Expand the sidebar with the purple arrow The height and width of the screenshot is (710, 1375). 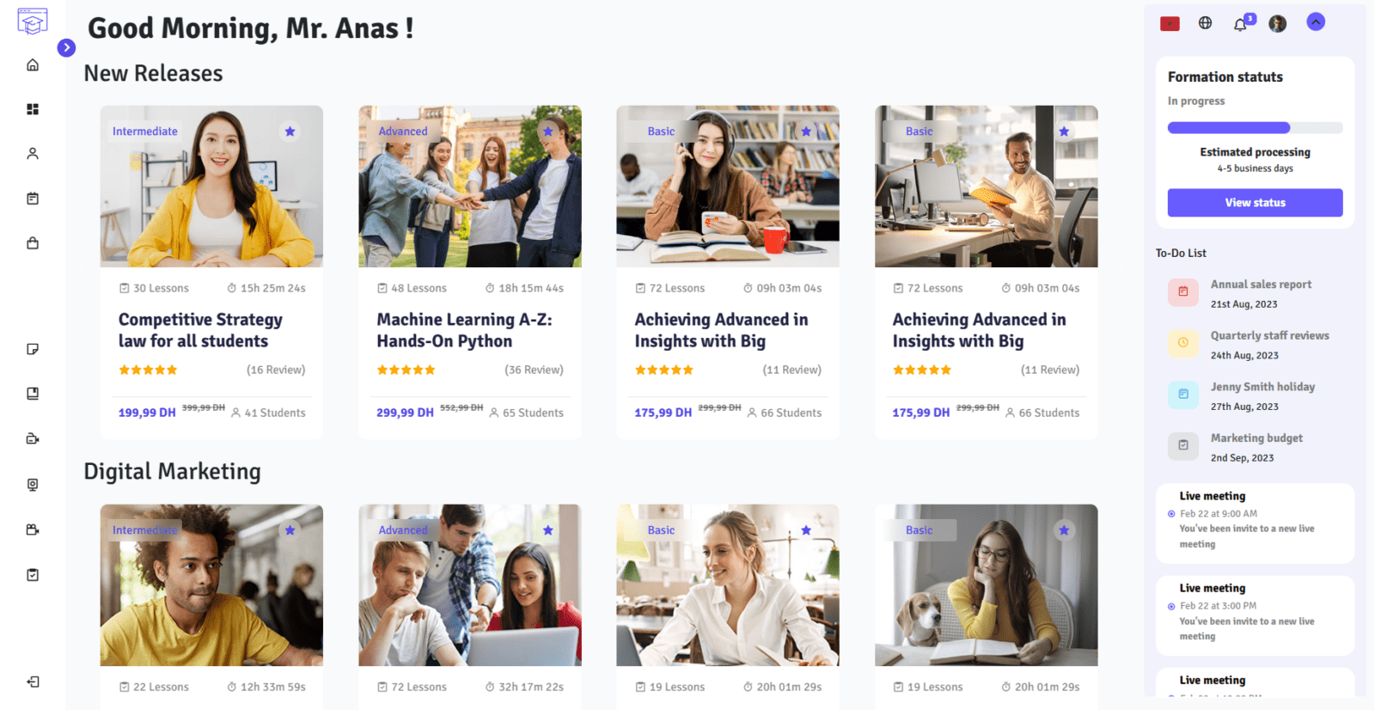(x=66, y=48)
